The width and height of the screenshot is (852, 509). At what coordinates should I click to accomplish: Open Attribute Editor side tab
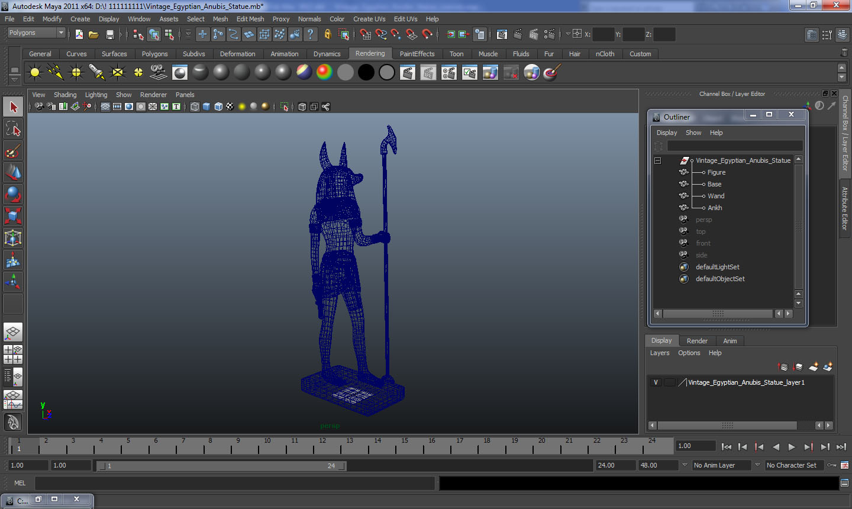845,208
